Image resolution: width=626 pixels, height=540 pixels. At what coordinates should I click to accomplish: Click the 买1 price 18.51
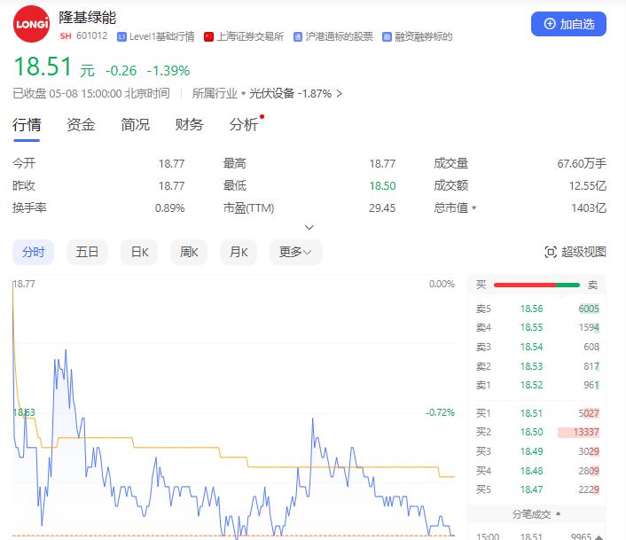click(x=531, y=413)
